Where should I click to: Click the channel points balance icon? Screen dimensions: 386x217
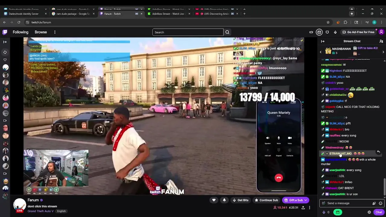[x=326, y=212]
